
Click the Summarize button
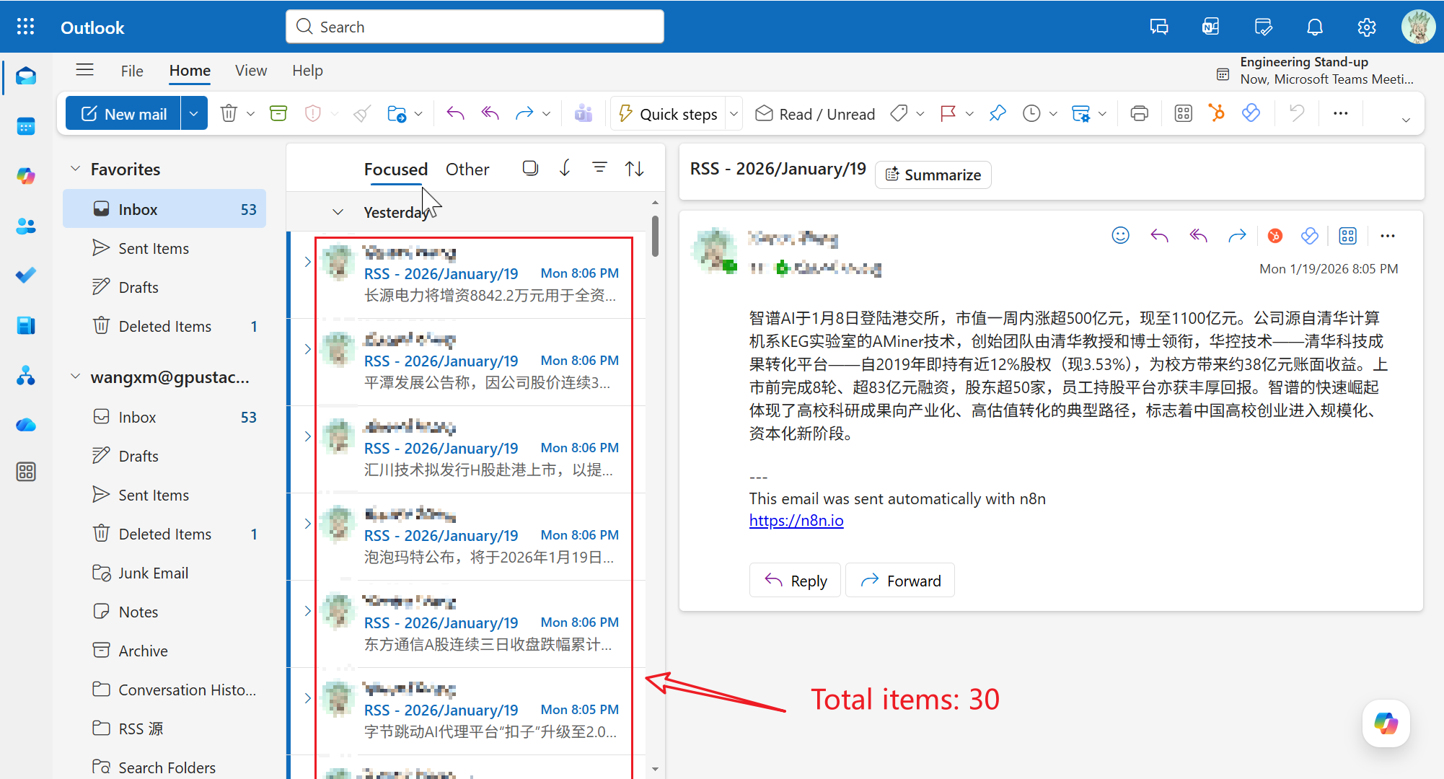click(933, 175)
